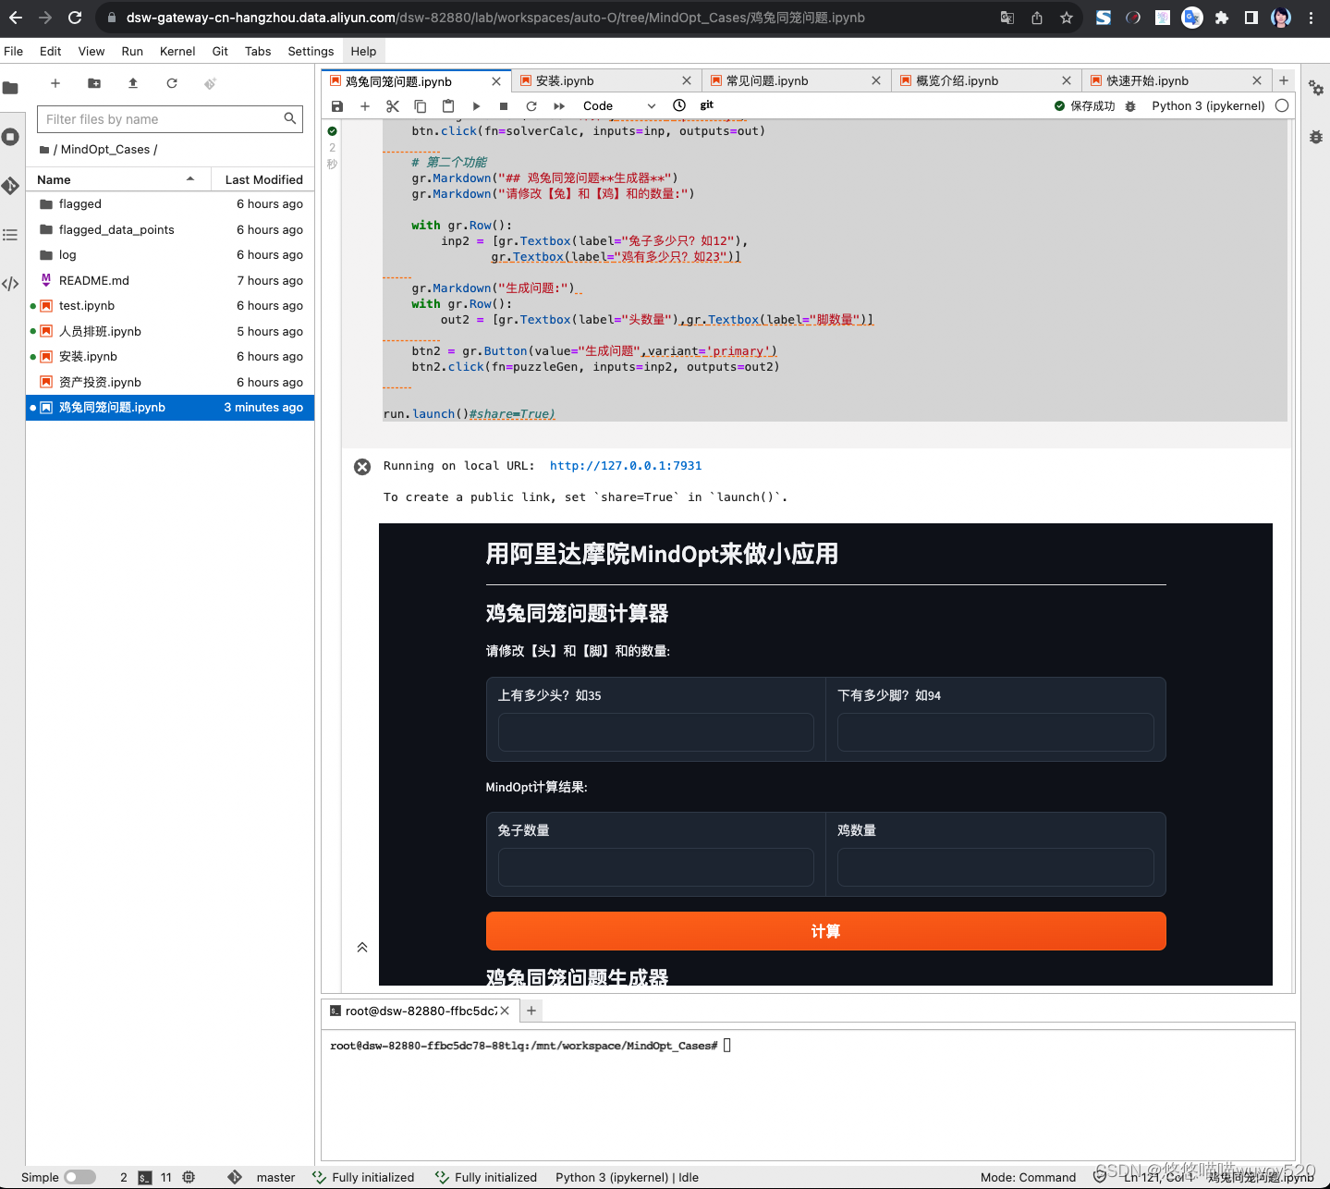1330x1189 pixels.
Task: Open the browser extensions puzzle icon
Action: point(1222,18)
